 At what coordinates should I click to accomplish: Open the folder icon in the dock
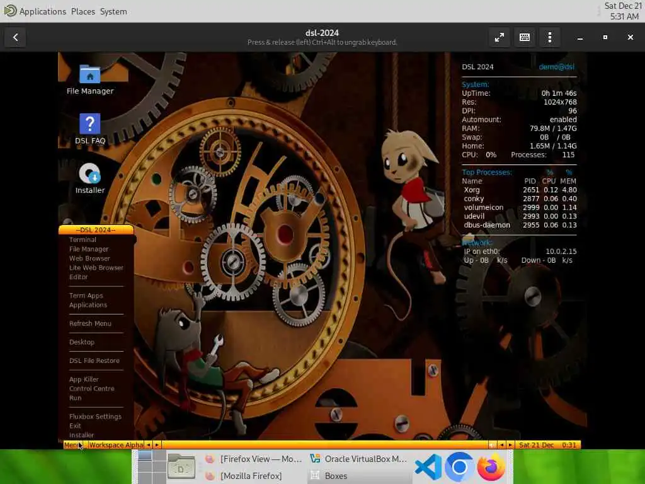181,467
